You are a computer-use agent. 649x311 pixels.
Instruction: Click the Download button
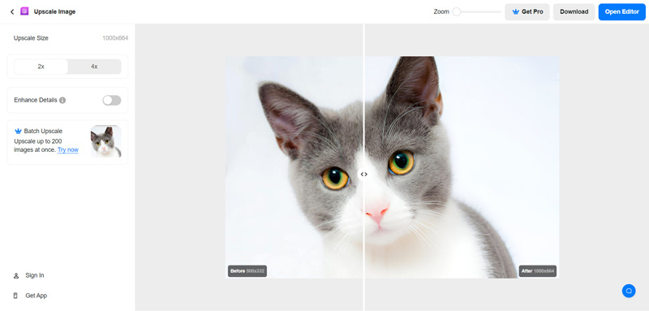[574, 12]
